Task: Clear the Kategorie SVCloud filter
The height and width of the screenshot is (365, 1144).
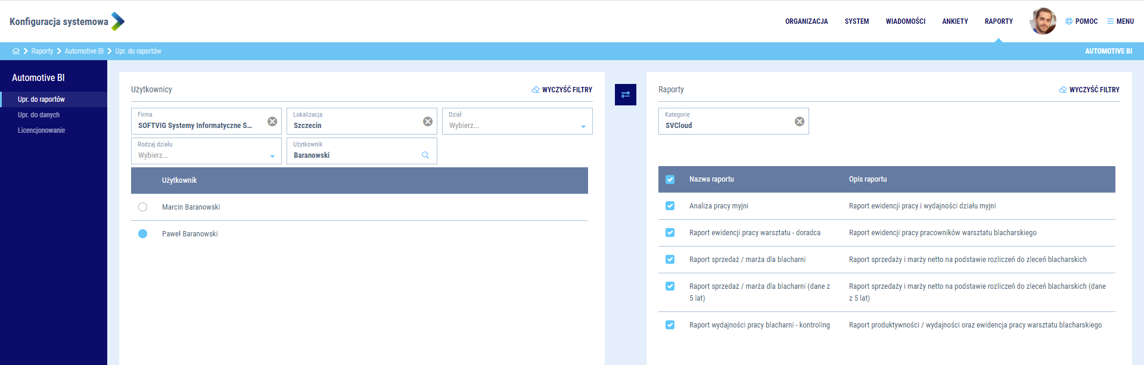Action: (800, 121)
